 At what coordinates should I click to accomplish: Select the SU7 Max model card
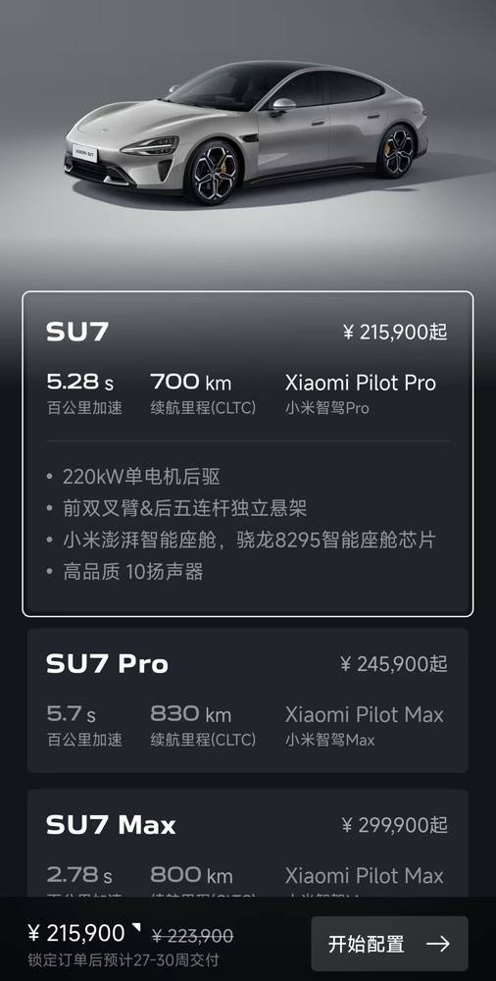(x=248, y=843)
